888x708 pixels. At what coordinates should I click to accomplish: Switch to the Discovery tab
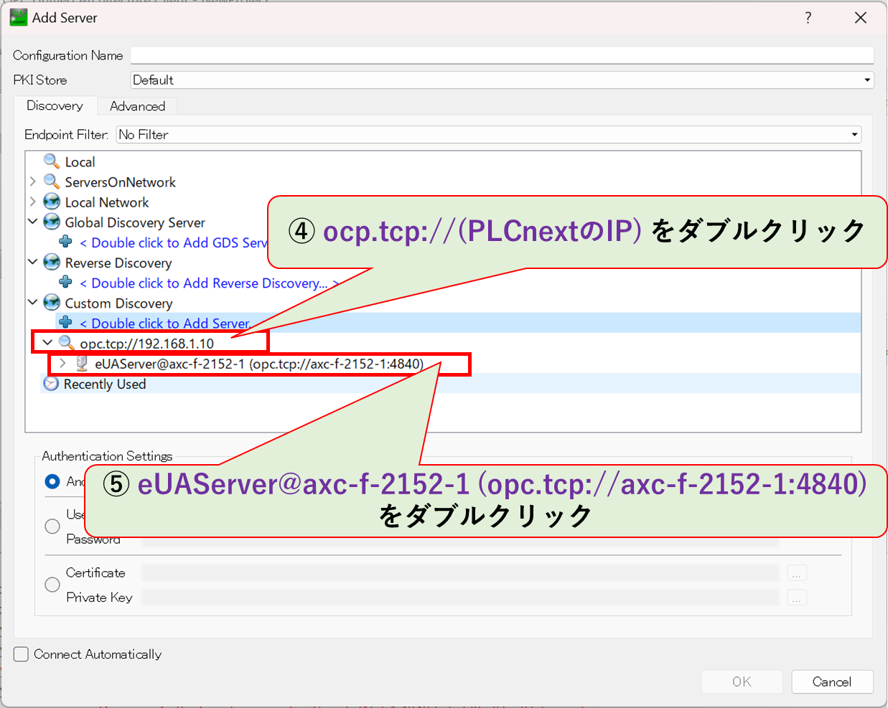tap(55, 106)
